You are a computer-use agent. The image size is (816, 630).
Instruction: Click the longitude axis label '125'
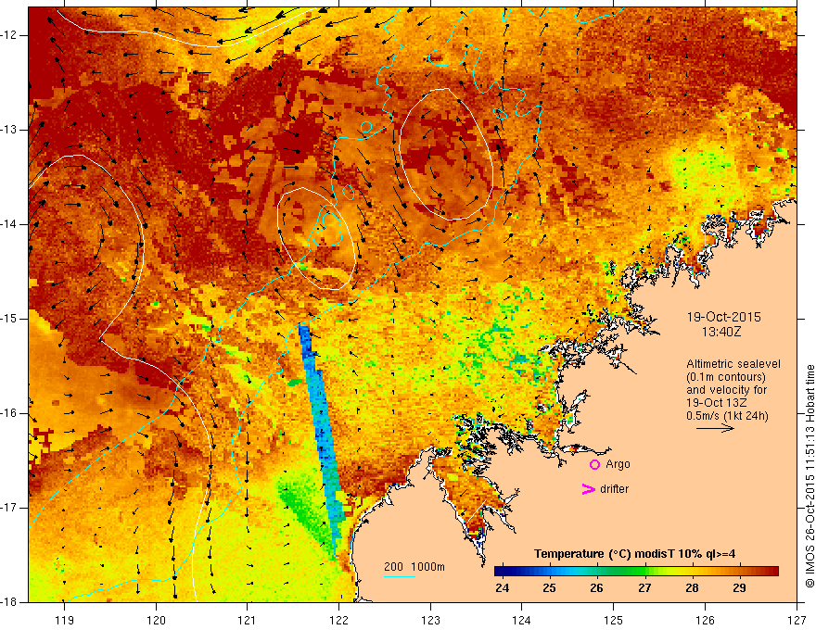(614, 620)
